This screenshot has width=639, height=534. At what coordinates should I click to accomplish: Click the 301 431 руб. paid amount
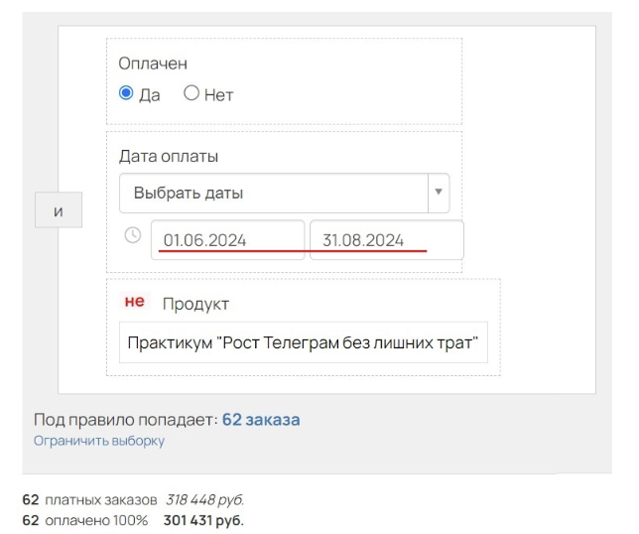point(203,519)
